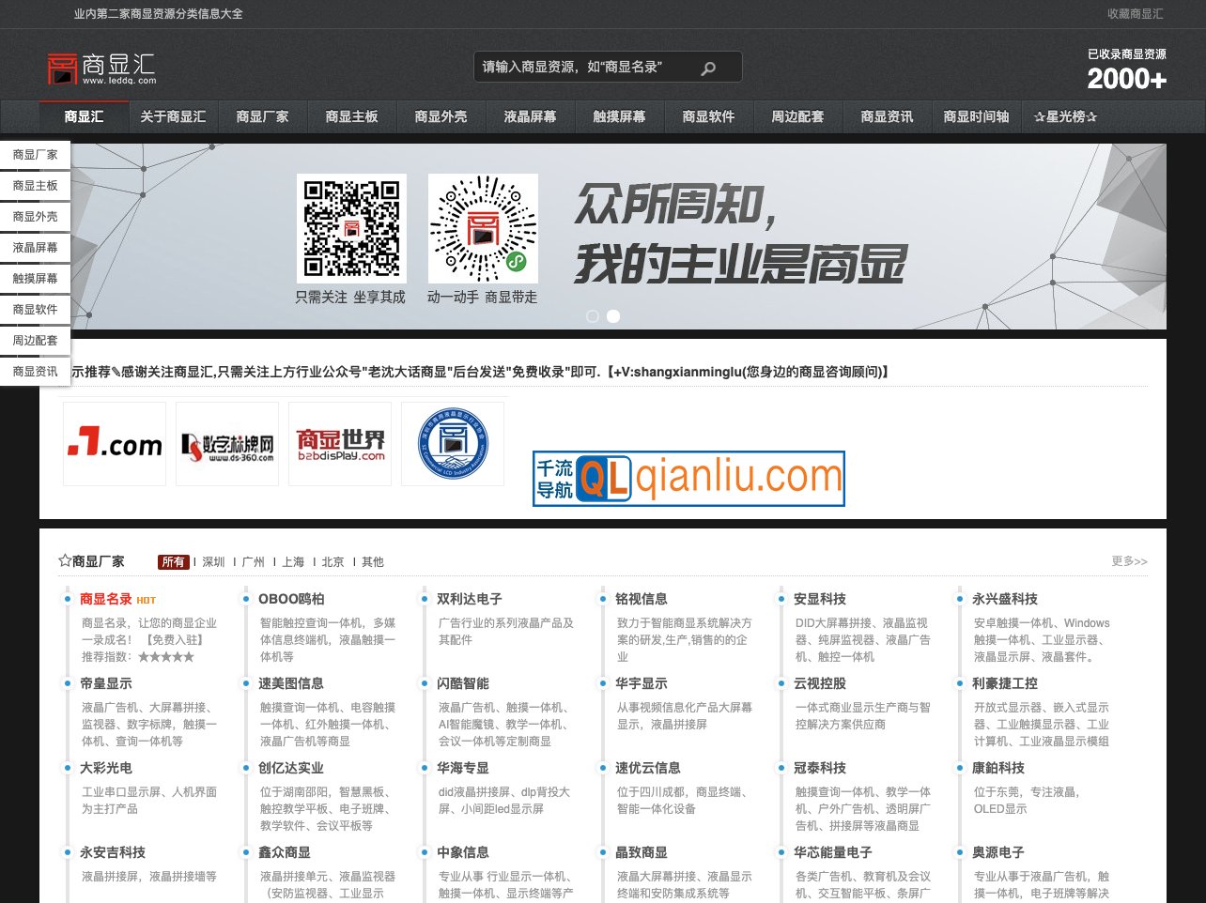The width and height of the screenshot is (1206, 903).
Task: Open the 商显世界 partner logo
Action: tap(338, 442)
